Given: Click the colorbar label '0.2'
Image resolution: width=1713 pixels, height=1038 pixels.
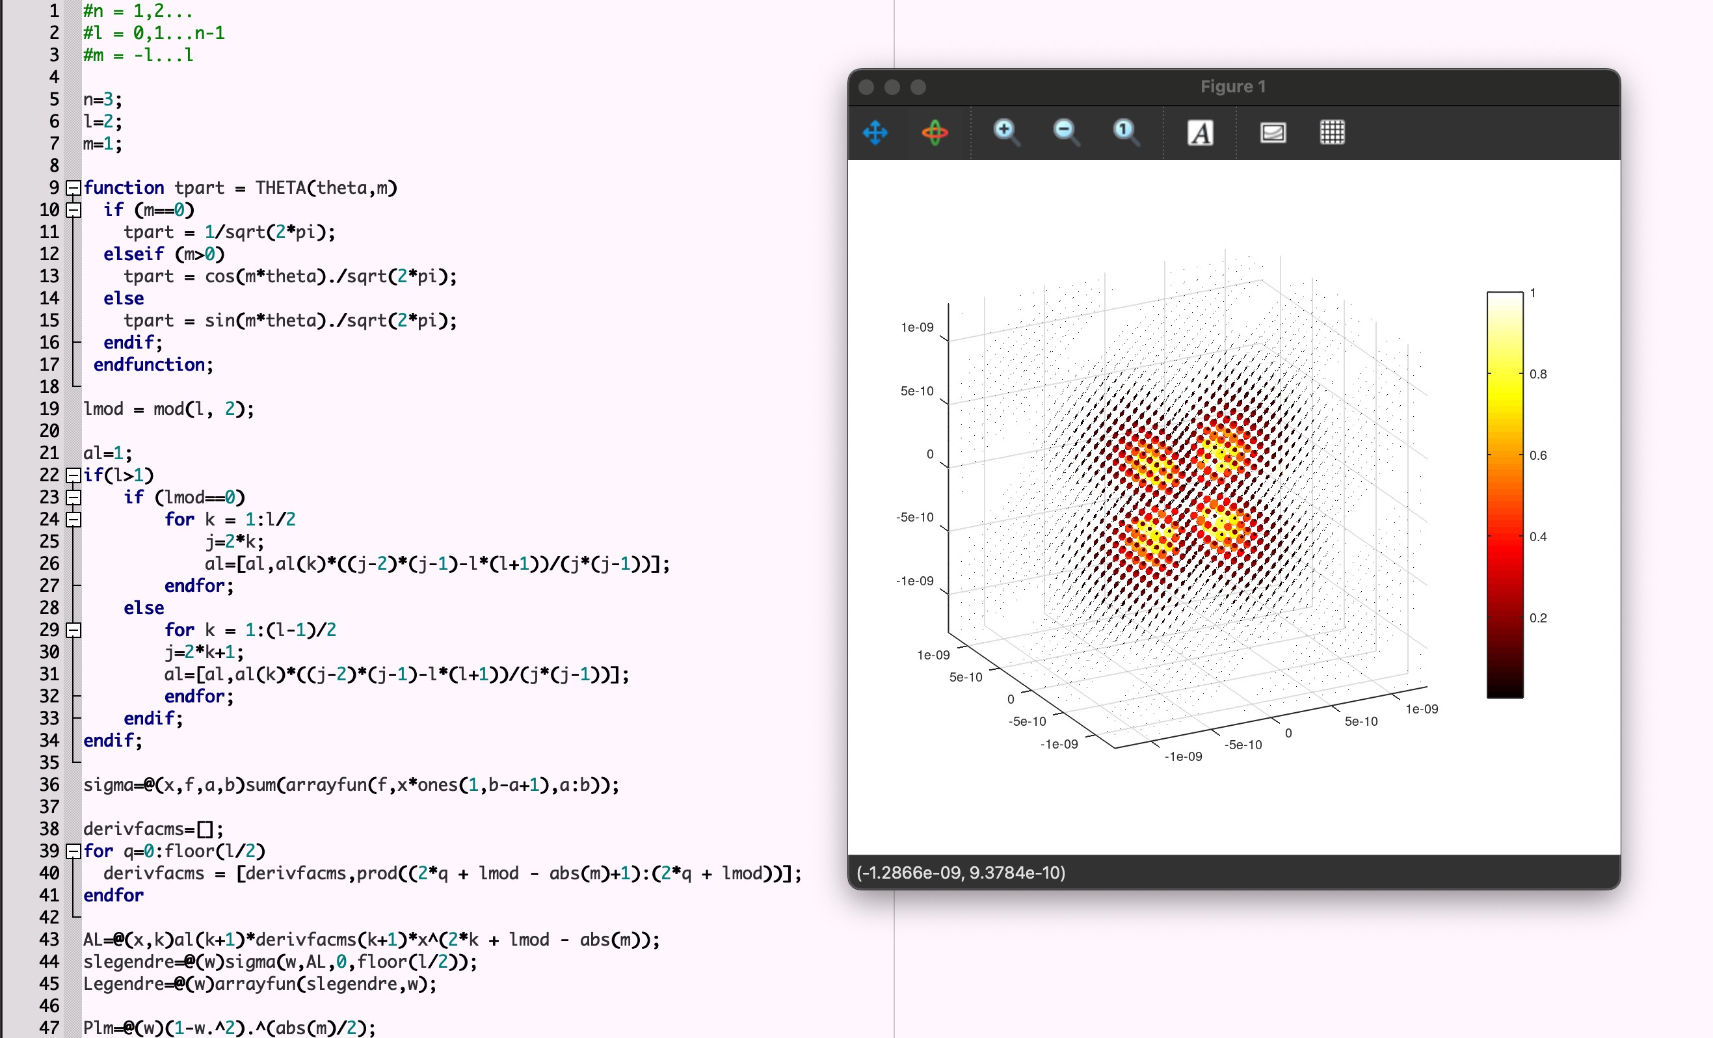Looking at the screenshot, I should pos(1538,618).
